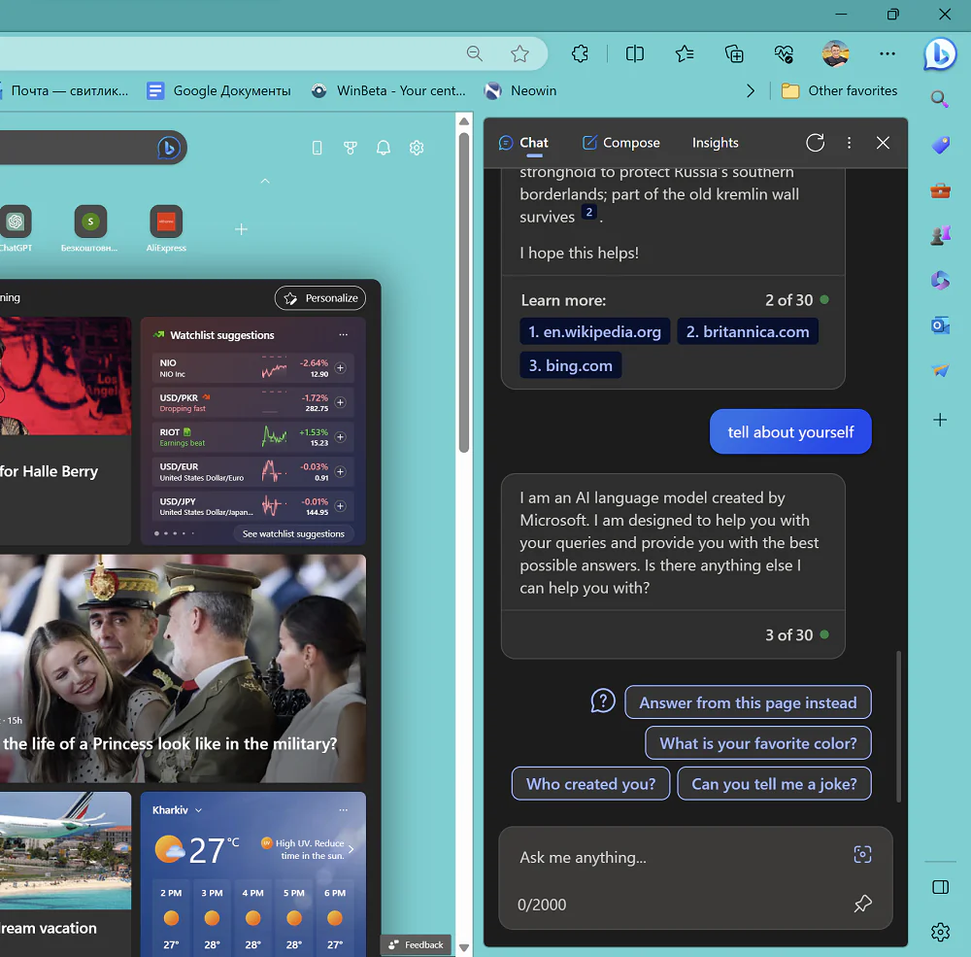
Task: Click the Feedback button
Action: [416, 944]
